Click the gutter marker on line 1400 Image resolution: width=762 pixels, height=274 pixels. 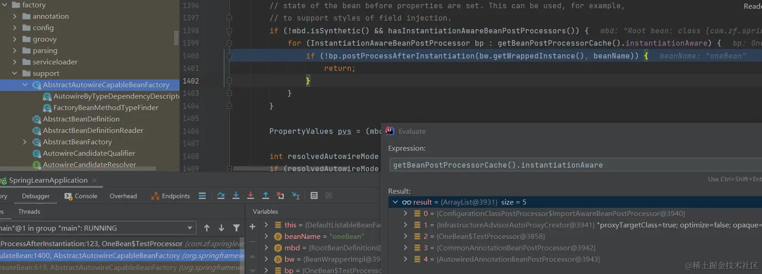(x=230, y=56)
